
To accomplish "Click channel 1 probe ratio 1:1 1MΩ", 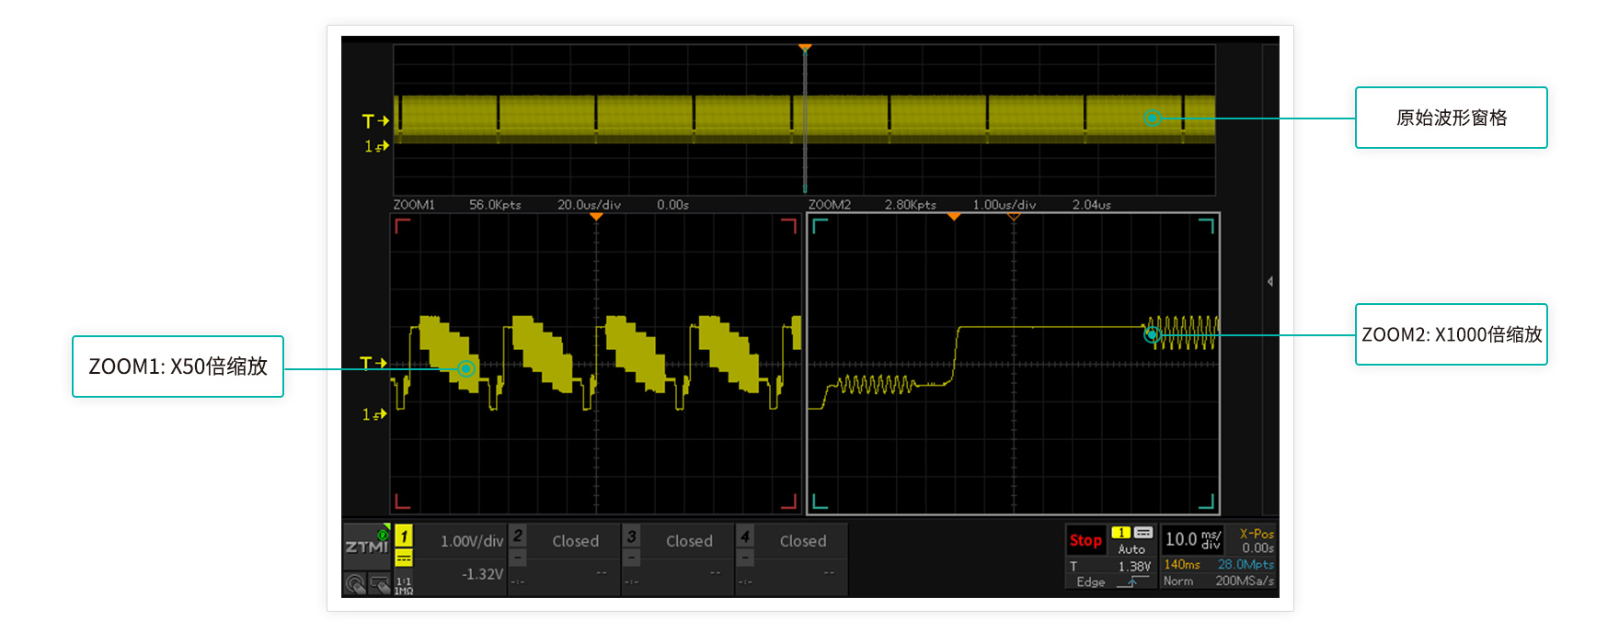I will click(404, 586).
